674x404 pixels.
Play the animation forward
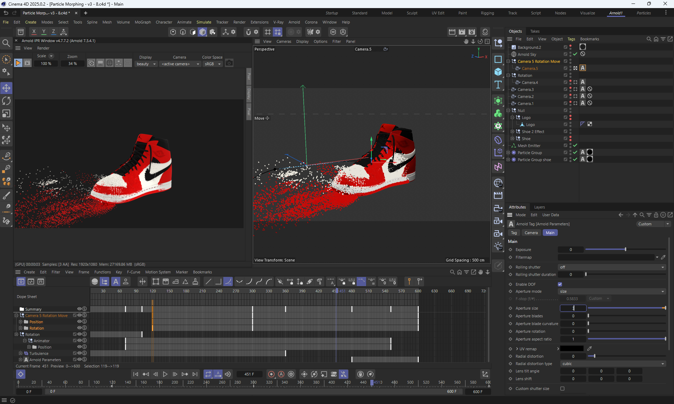(165, 374)
